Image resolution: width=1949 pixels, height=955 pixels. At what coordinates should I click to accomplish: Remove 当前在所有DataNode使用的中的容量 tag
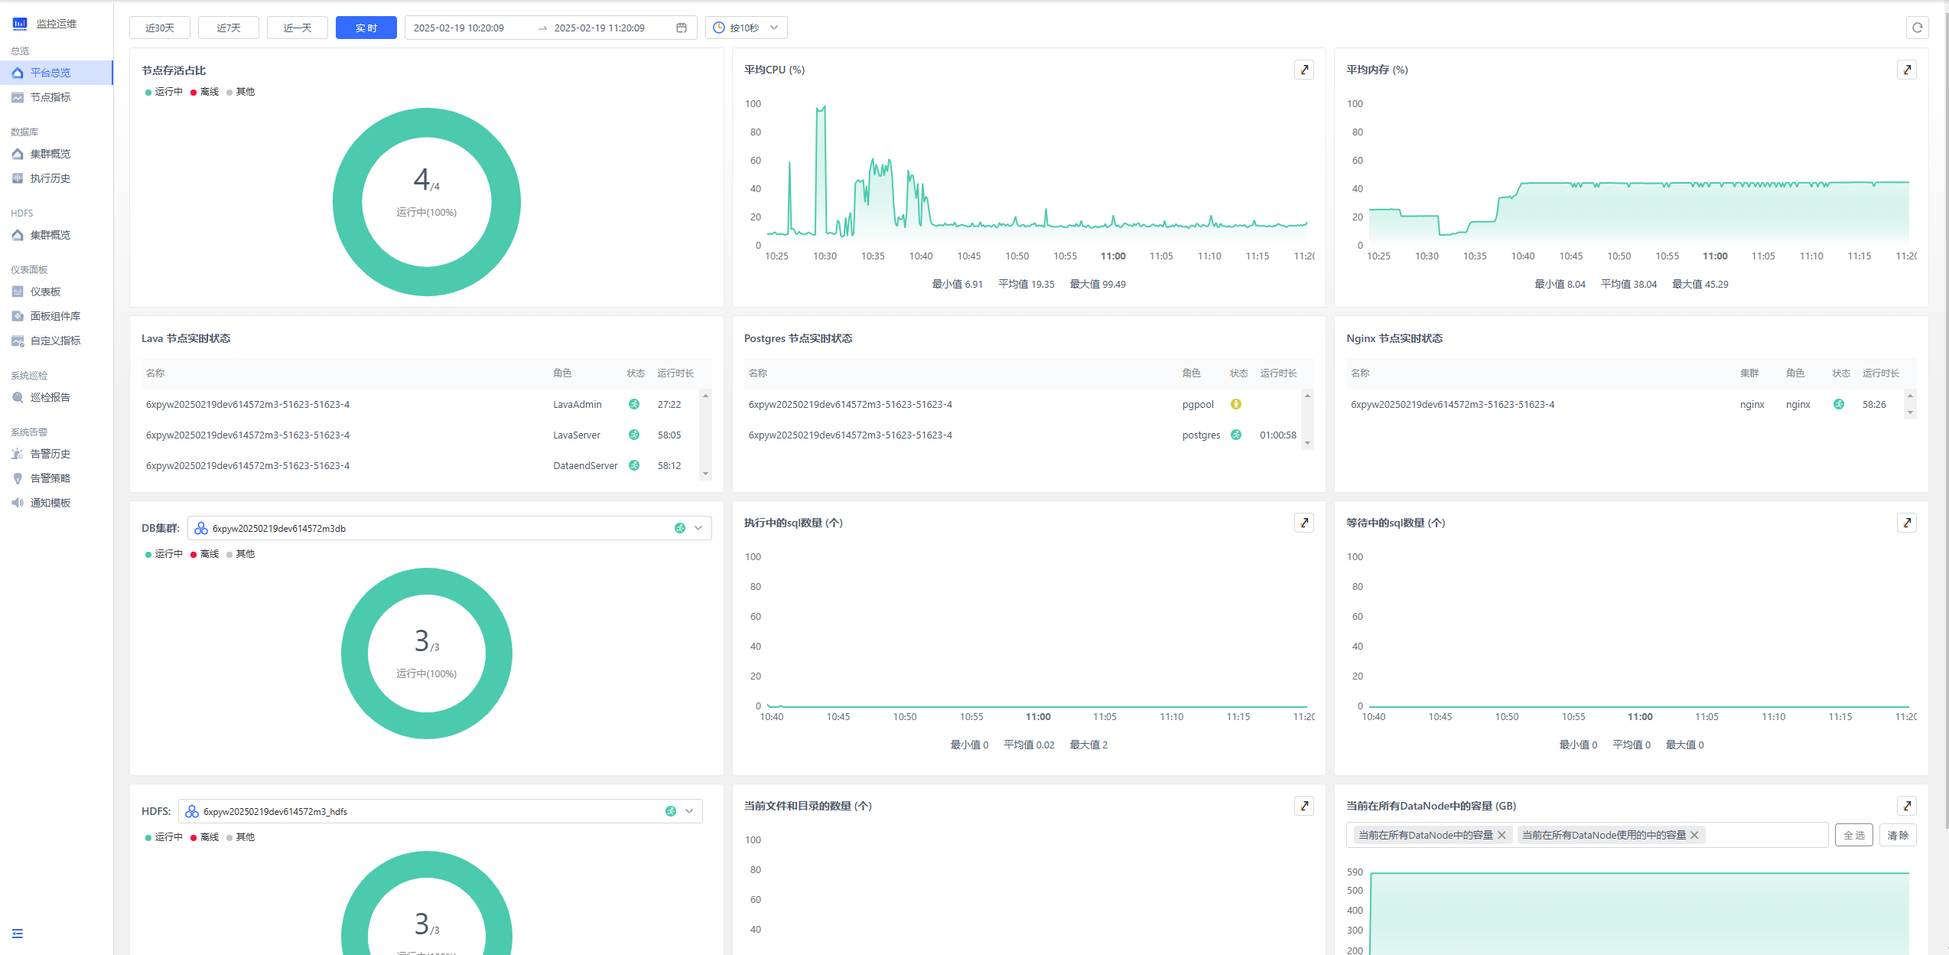(x=1694, y=835)
